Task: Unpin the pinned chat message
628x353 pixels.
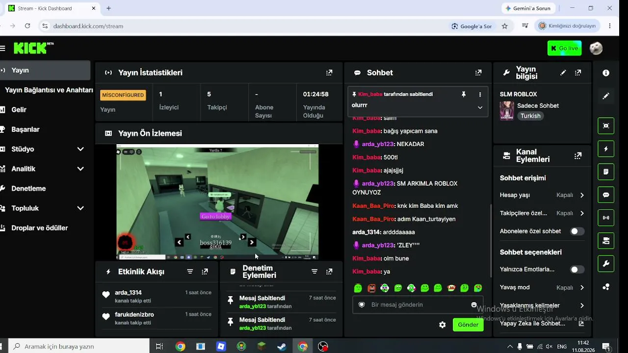Action: coord(464,94)
